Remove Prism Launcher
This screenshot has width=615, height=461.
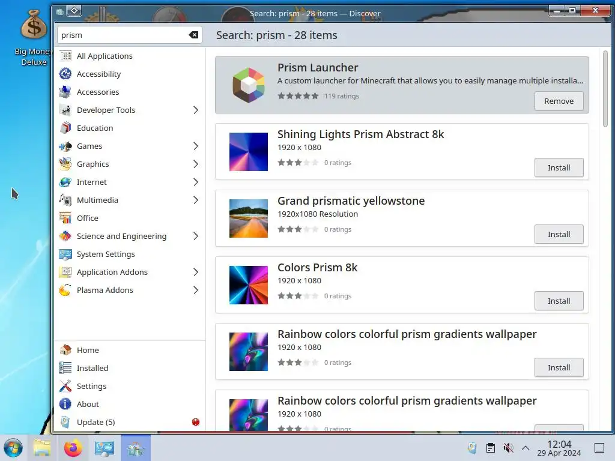coord(559,101)
